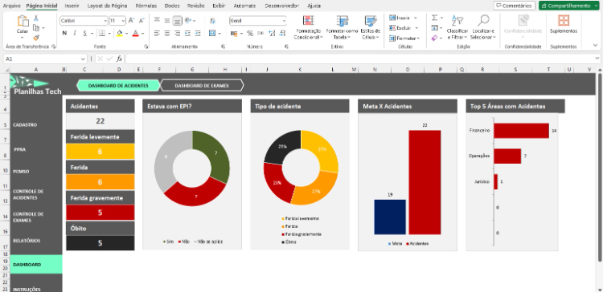Screen dimensions: 603x292
Task: Click the font color red A icon
Action: [x=135, y=34]
